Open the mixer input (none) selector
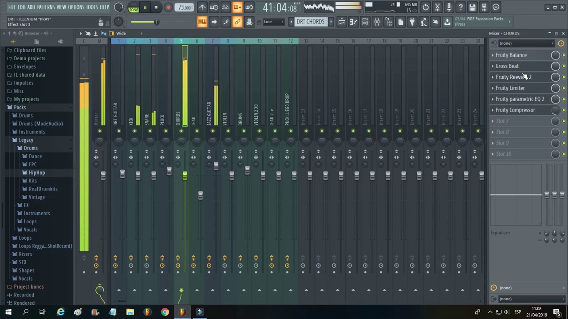 526,43
